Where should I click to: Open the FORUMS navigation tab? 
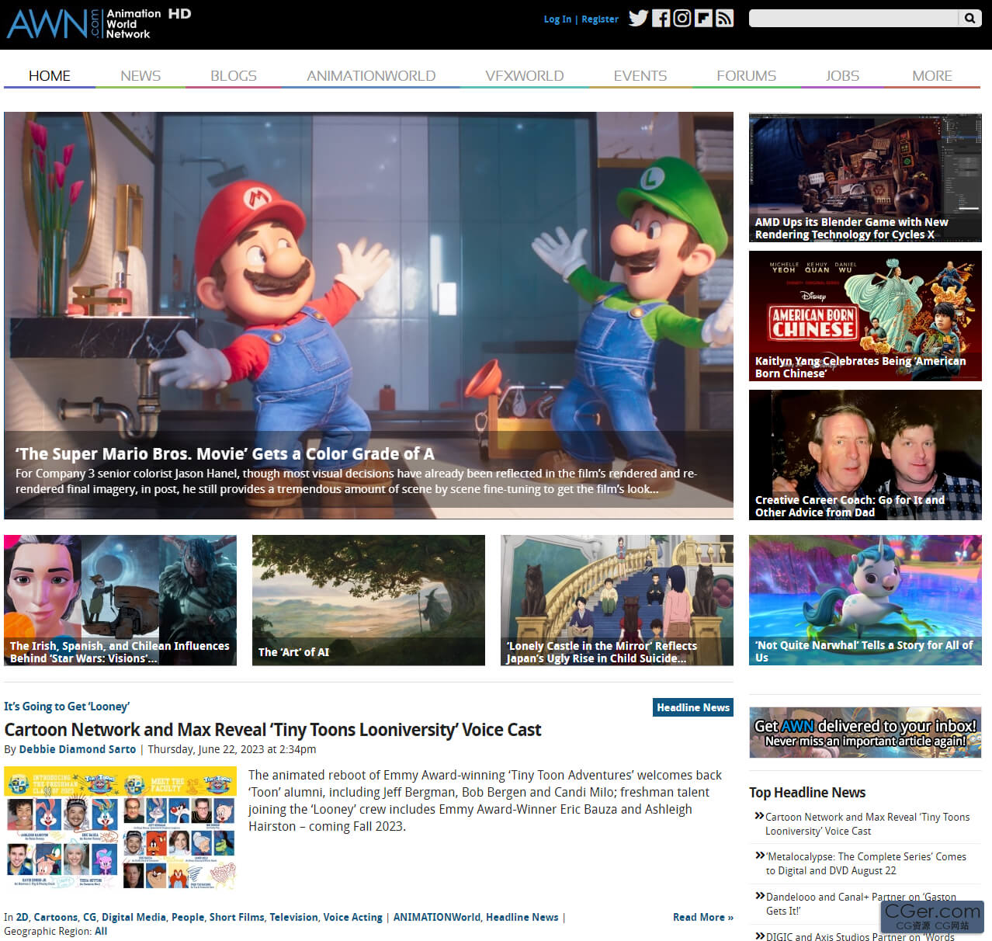(747, 75)
